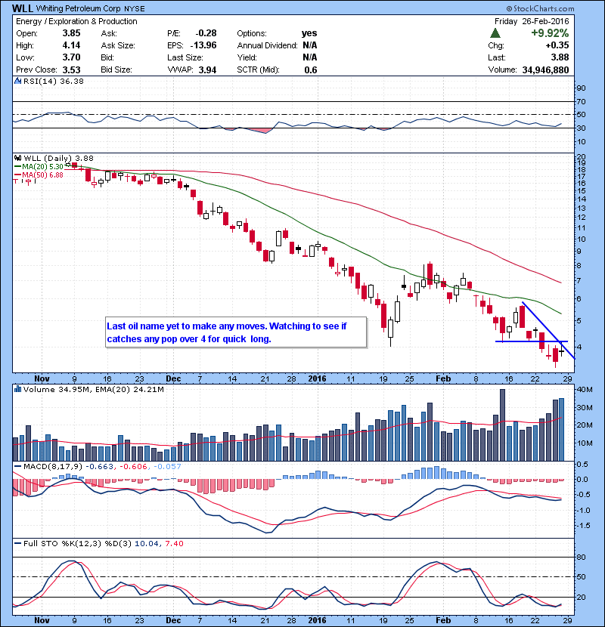Select the Open value 3.85
The image size is (605, 627).
[x=71, y=33]
